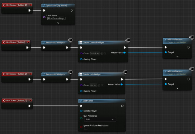This screenshot has height=134, width=195.
Task: Click Return Value pin of Create Control Widget
Action: [x=124, y=53]
